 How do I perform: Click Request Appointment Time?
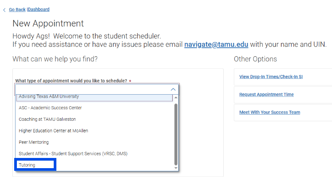tap(266, 94)
